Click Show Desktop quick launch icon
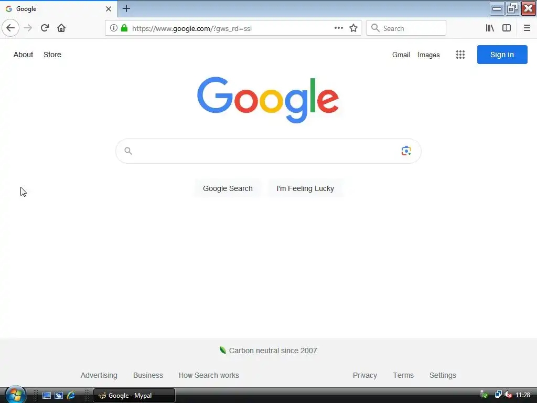Viewport: 537px width, 403px height. [47, 396]
